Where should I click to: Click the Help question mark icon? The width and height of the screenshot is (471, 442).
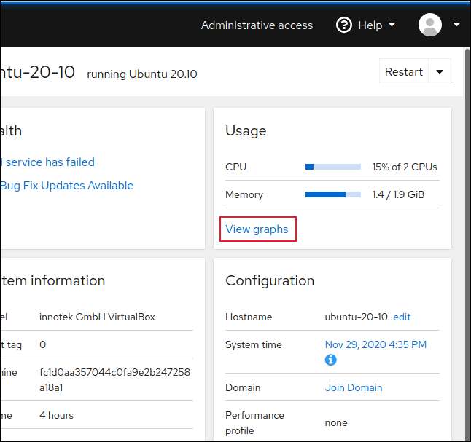(x=344, y=25)
